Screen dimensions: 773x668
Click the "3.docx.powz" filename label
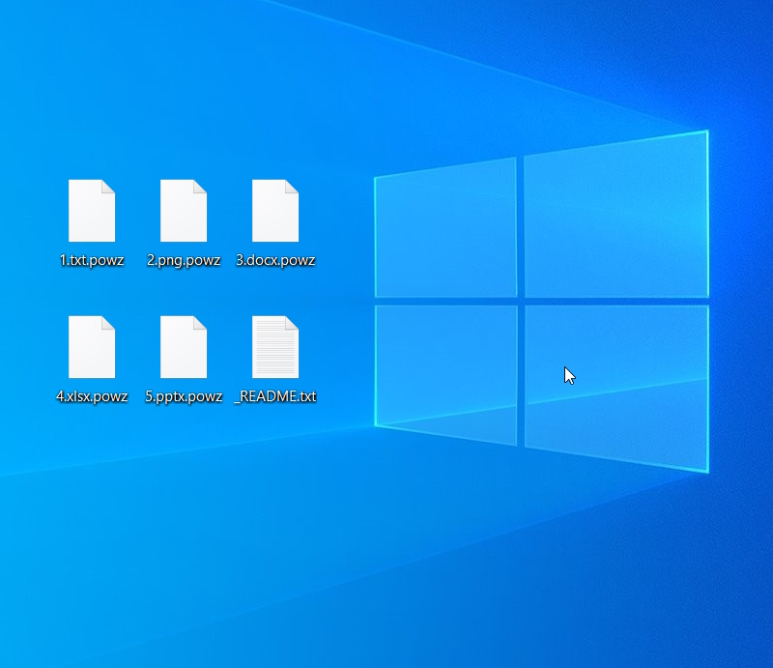[275, 260]
